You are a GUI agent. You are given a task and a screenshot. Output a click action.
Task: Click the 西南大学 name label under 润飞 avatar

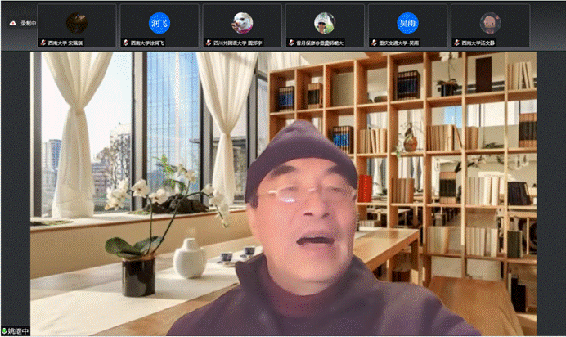(x=147, y=43)
